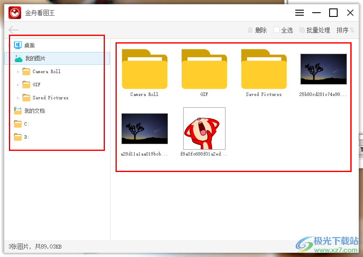Image resolution: width=363 pixels, height=257 pixels.
Task: Click the status text 3张图片，共89.03KB
Action: [x=35, y=246]
